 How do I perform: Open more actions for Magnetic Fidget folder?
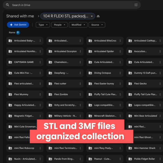click(40, 116)
